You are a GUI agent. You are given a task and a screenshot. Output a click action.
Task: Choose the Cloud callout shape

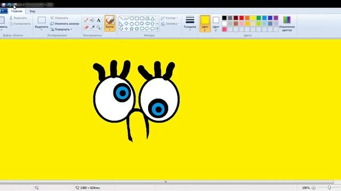(x=152, y=29)
